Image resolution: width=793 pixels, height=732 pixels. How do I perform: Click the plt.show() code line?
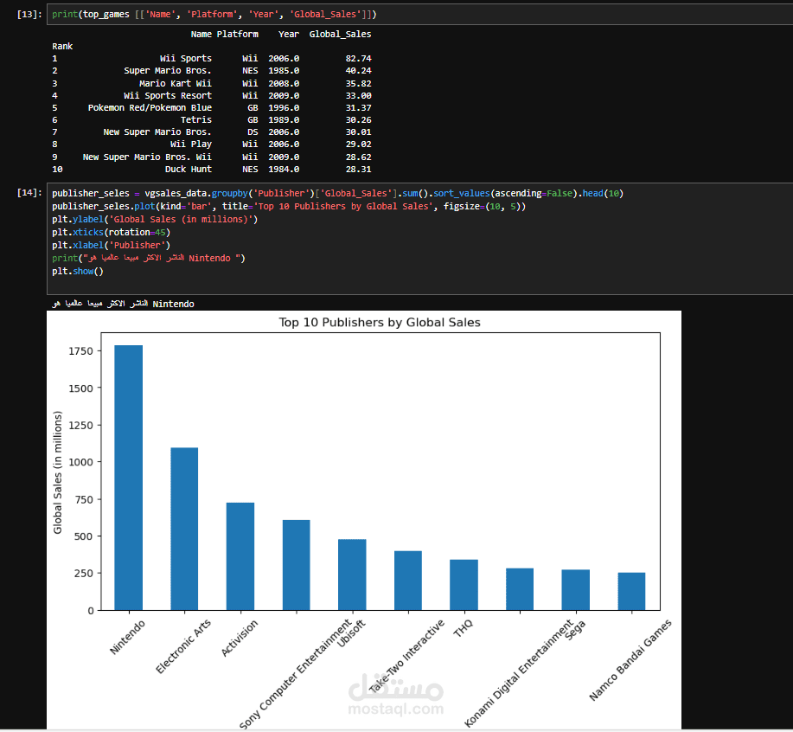(x=77, y=271)
